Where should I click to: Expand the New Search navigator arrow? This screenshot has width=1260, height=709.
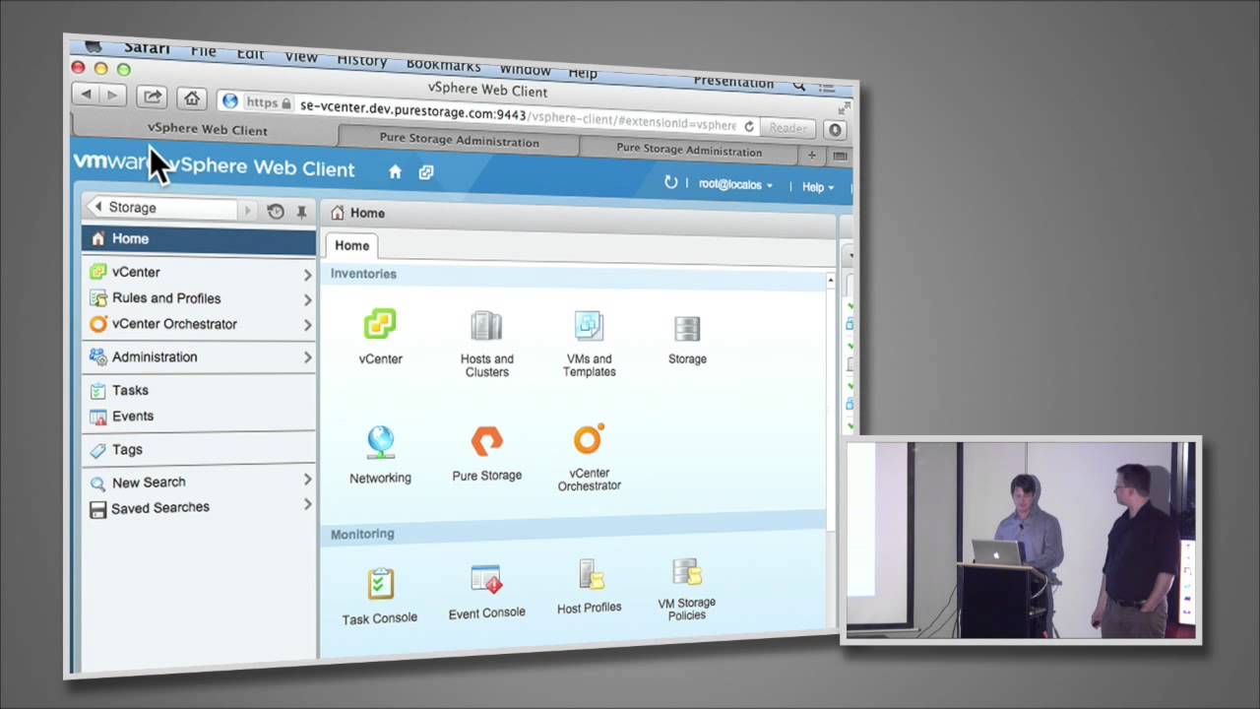(307, 480)
